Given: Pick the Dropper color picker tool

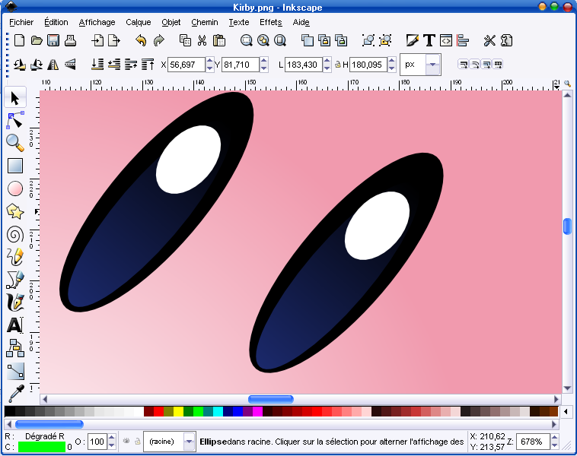Looking at the screenshot, I should tap(16, 394).
